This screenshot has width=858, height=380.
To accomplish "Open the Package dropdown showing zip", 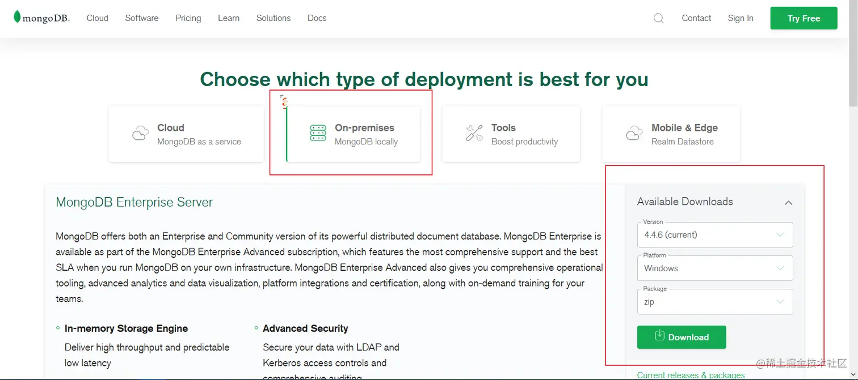I will pos(715,302).
